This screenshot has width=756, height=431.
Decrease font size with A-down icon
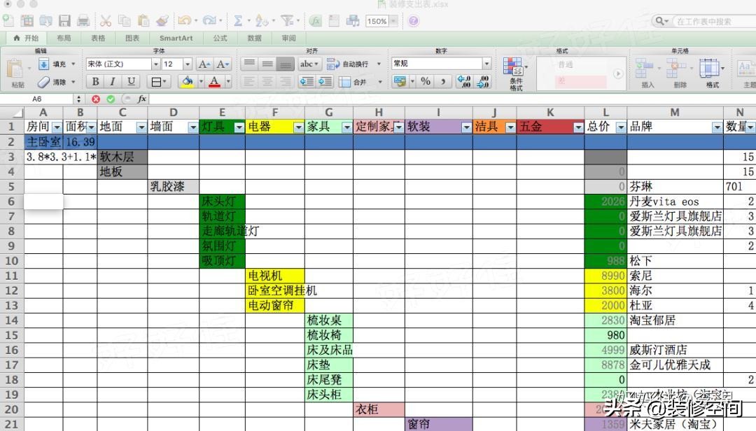[x=223, y=64]
